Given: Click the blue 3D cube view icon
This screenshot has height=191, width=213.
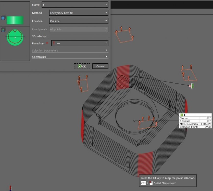Looking at the screenshot, I should 3,18.
